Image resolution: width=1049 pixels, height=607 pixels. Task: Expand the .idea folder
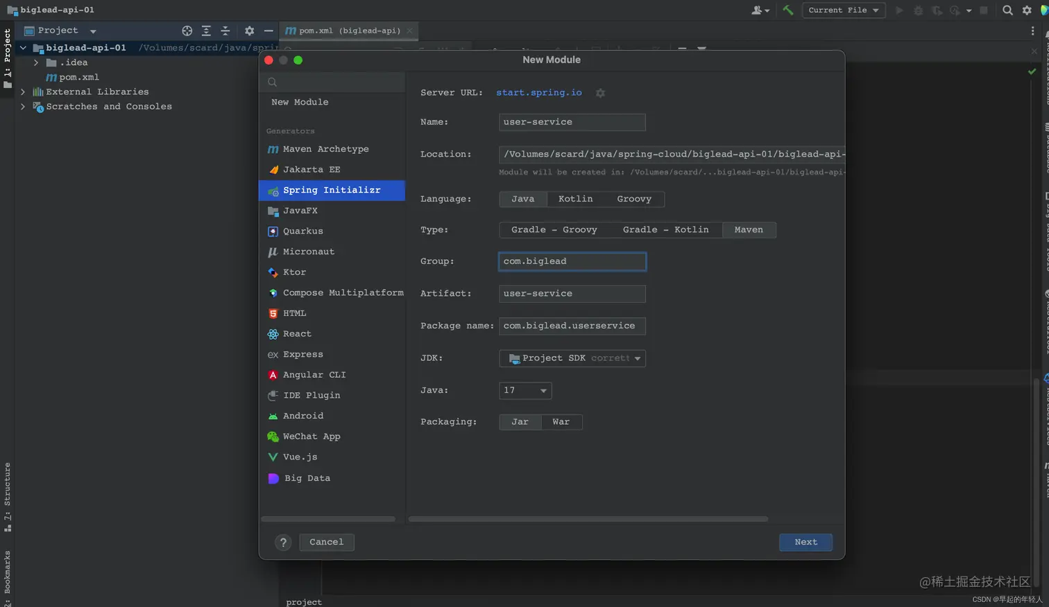point(36,62)
